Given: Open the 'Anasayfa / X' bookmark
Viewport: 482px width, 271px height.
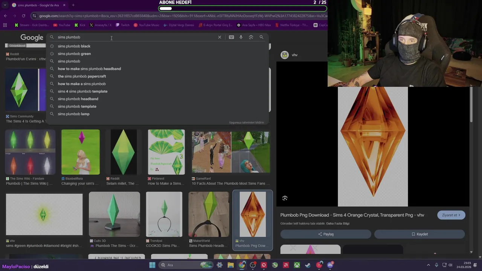Looking at the screenshot, I should point(101,25).
